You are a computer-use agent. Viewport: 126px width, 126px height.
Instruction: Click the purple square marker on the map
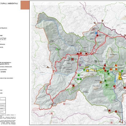click(x=80, y=65)
